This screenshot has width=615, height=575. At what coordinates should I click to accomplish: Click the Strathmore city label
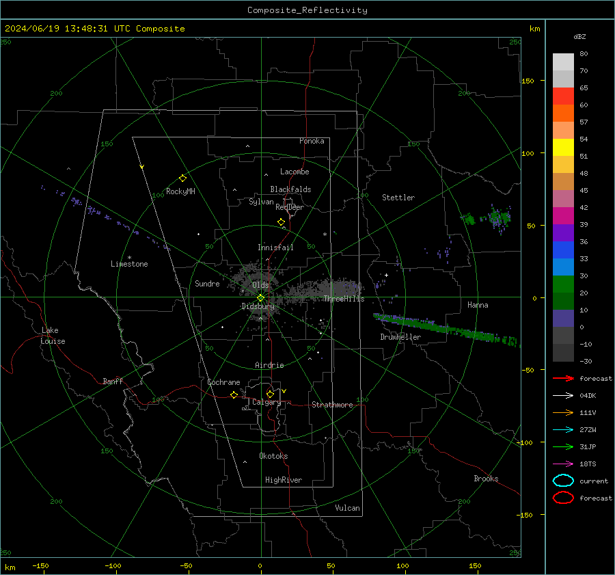pyautogui.click(x=332, y=405)
